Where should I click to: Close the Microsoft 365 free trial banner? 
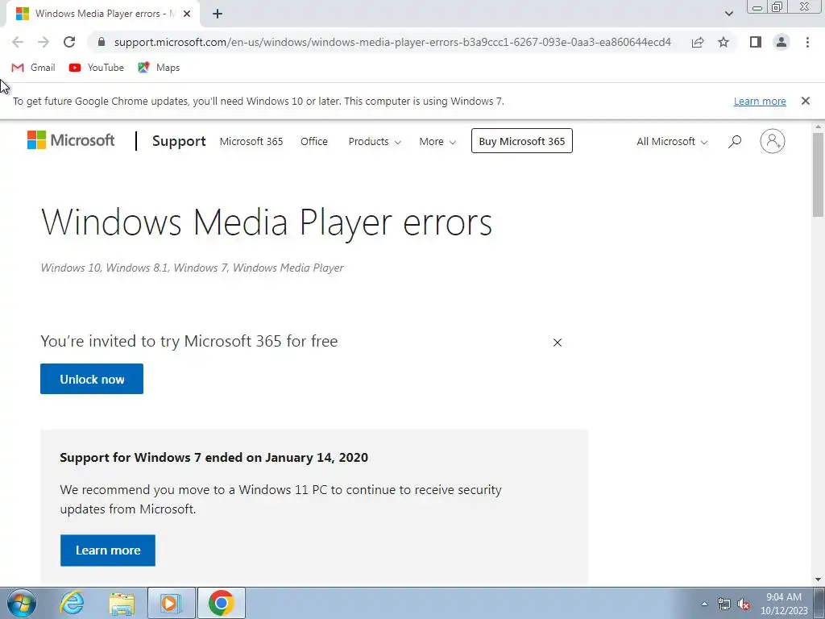click(558, 343)
